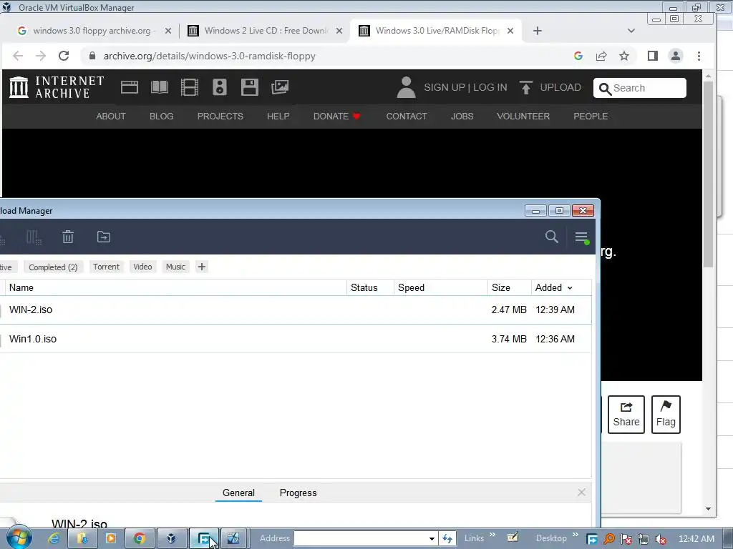
Task: Select the Completed (2) filter tab
Action: pos(53,267)
